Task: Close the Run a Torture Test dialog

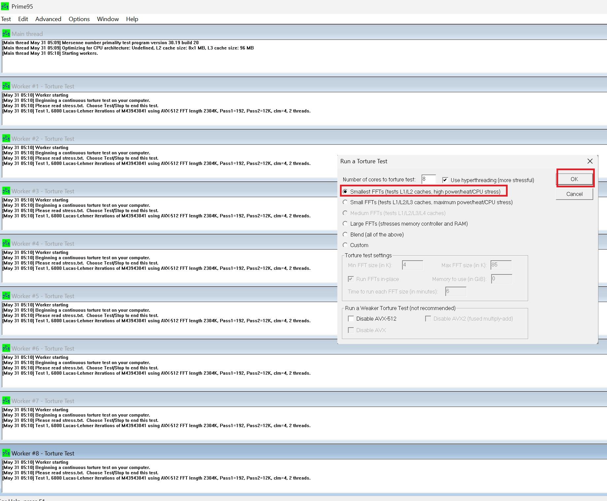Action: pos(590,161)
